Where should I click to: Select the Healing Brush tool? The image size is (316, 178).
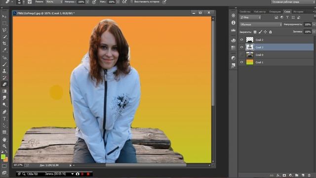click(4, 58)
